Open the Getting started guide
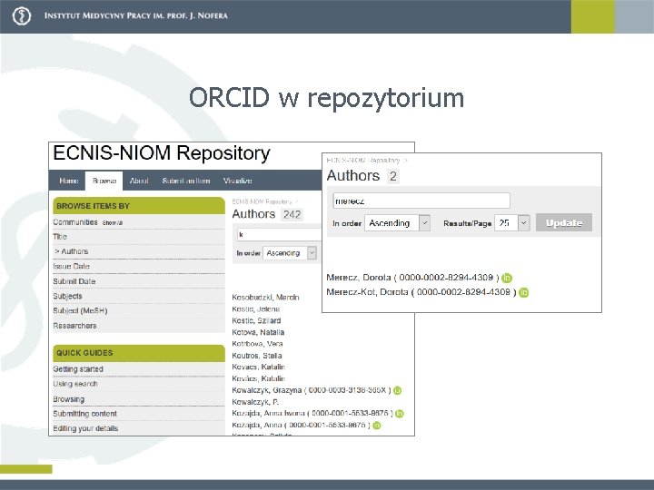This screenshot has height=490, width=654. click(78, 369)
